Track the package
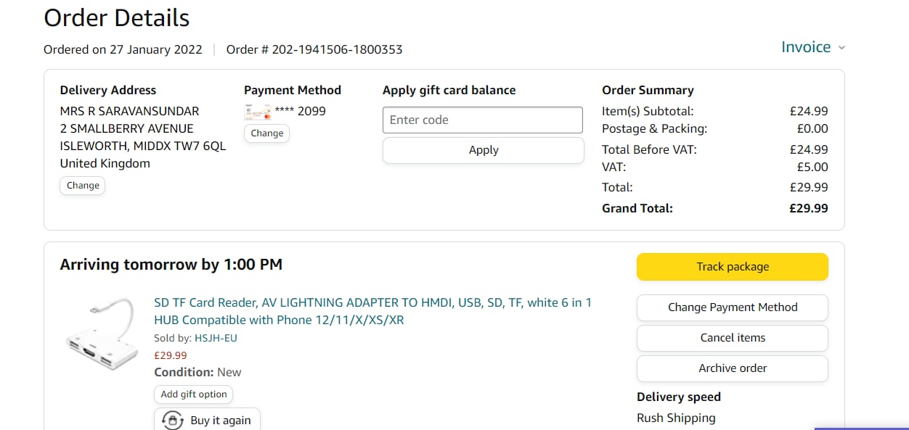 [732, 267]
